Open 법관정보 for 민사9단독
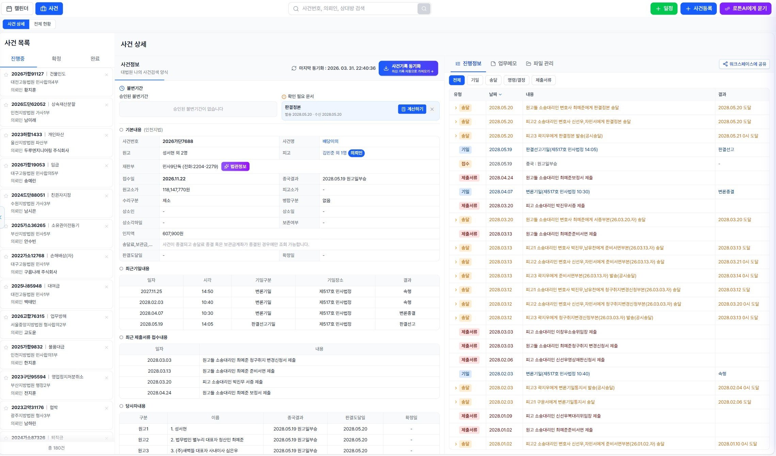Viewport: 776px width, 456px height. click(x=236, y=166)
